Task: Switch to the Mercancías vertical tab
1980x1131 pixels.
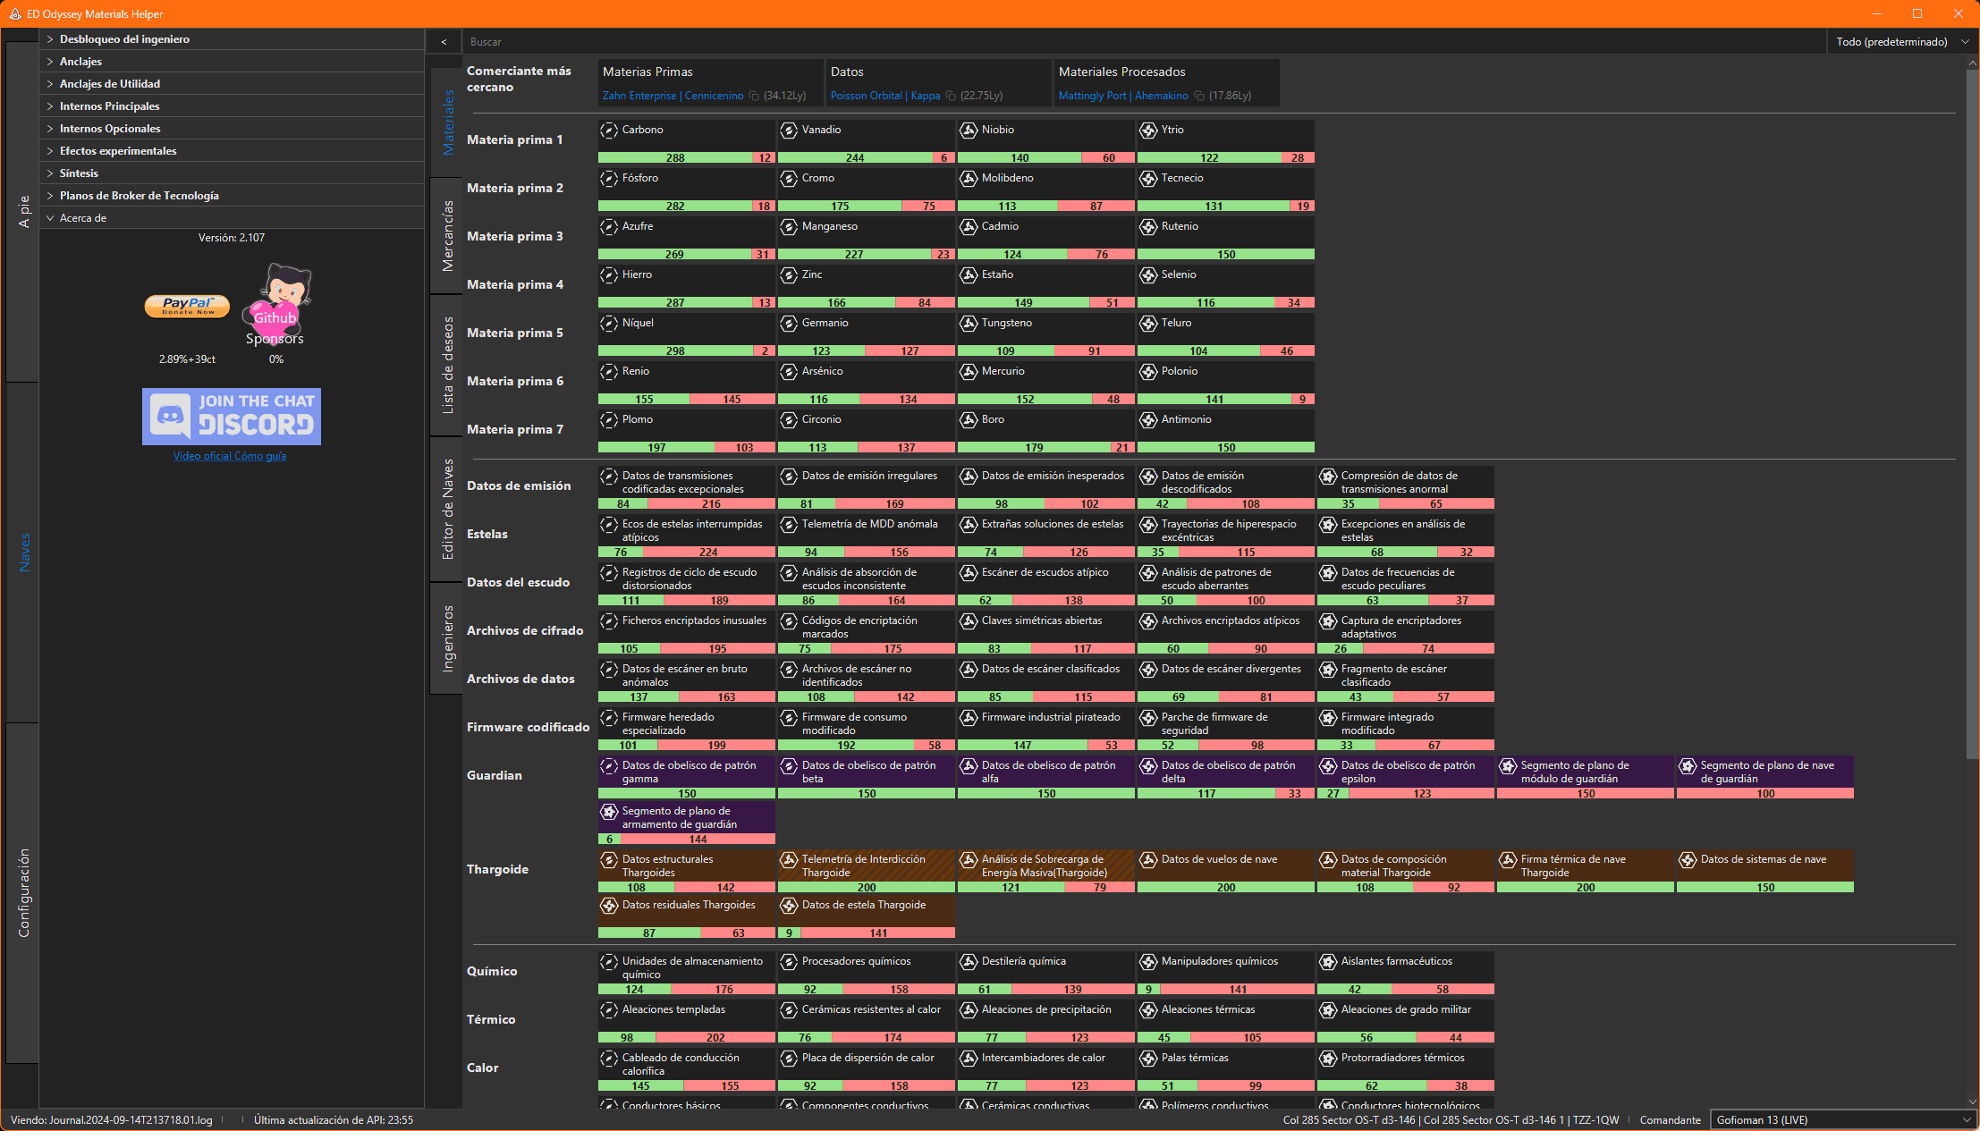Action: coord(448,236)
